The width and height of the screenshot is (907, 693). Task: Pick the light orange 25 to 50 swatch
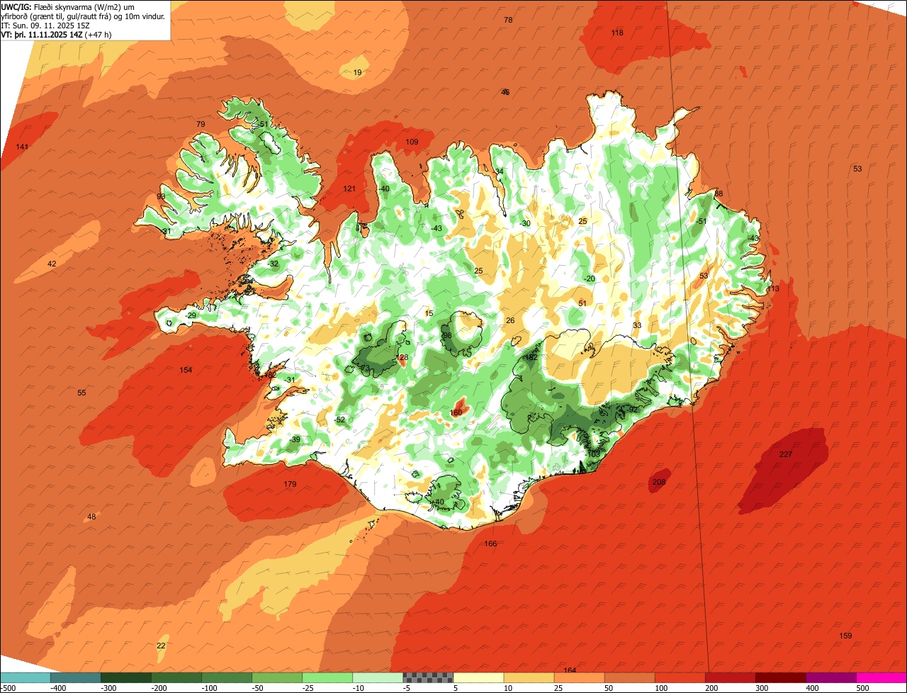[x=578, y=677]
